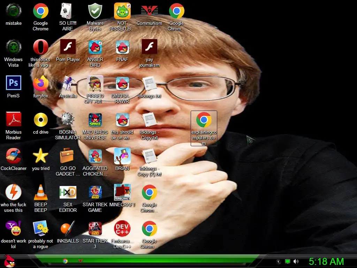Launch 'STAR TREK 3' icon

click(95, 229)
